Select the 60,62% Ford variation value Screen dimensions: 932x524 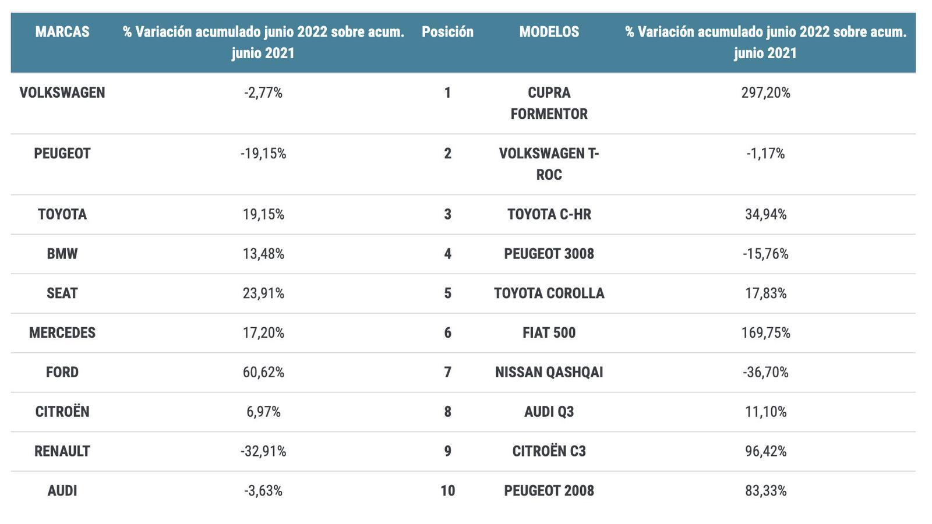[263, 372]
